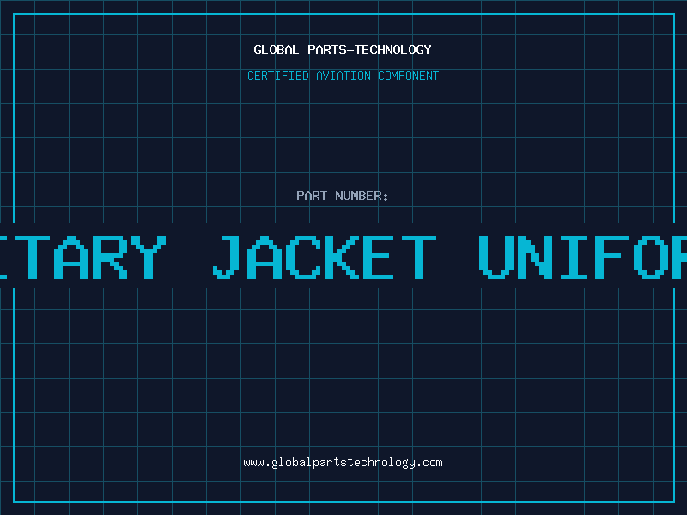Click the cropped TARY text at left

[83, 257]
